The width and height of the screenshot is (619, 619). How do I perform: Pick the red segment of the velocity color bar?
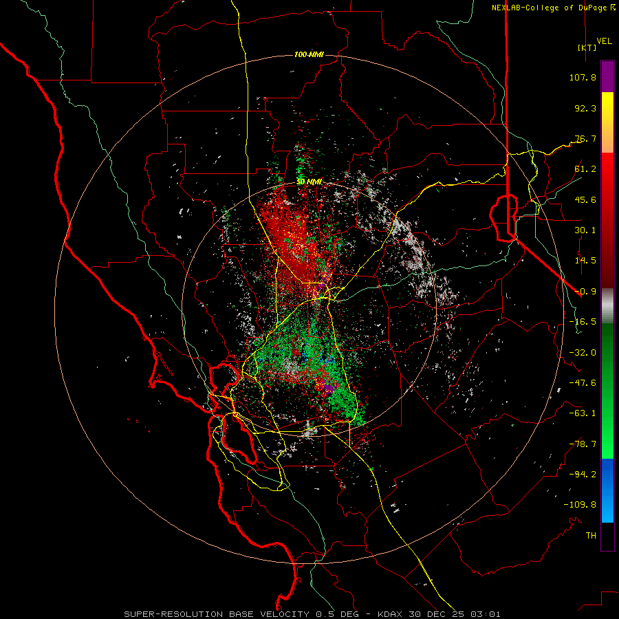607,220
